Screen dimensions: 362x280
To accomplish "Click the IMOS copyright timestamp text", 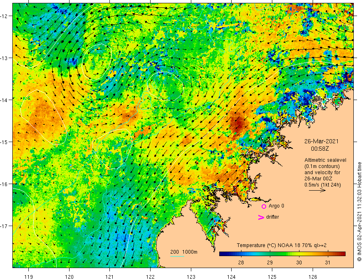I will point(359,212).
